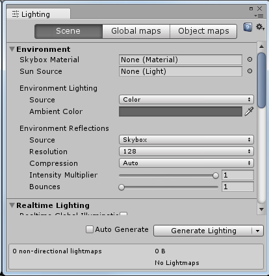Click the Skybox Material label
Image resolution: width=269 pixels, height=276 pixels.
(49, 60)
